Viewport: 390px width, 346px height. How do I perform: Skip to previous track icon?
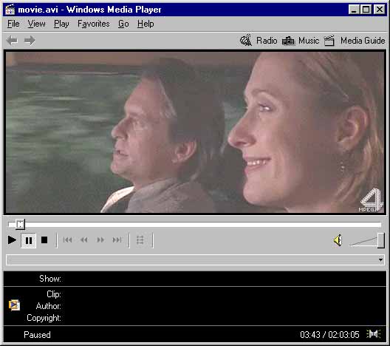(67, 240)
